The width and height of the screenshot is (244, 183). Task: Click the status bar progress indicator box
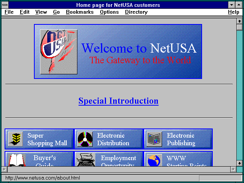[x=220, y=178]
